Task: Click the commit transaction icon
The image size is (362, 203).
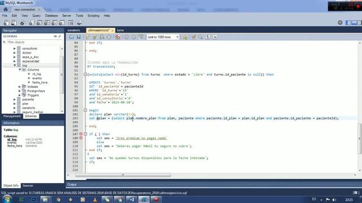Action: [127, 37]
